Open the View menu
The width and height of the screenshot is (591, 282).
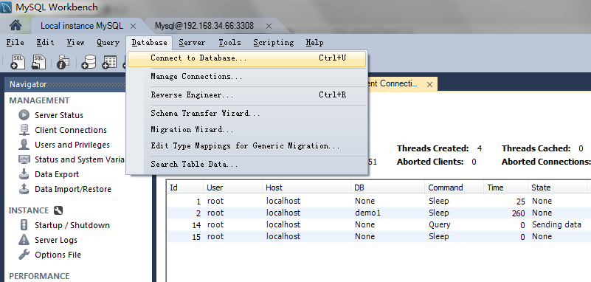click(x=75, y=43)
